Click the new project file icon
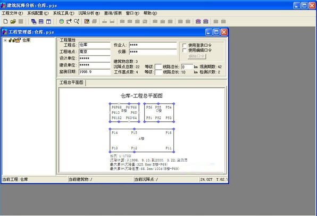 pos(6,21)
